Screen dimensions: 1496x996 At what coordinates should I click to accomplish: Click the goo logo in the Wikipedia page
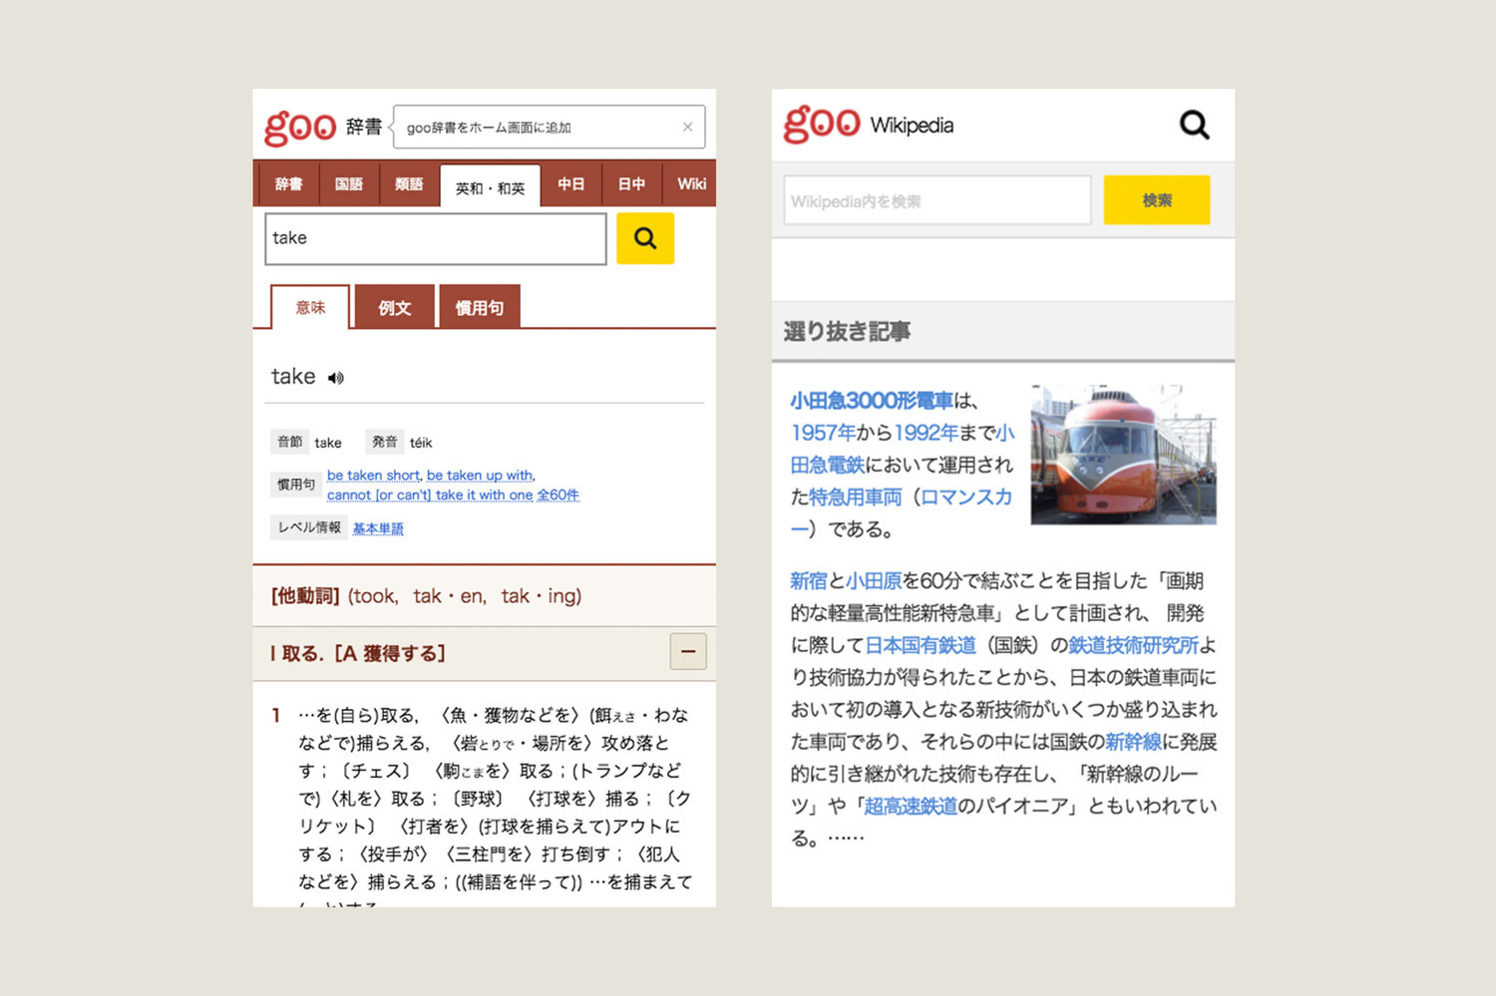[821, 124]
